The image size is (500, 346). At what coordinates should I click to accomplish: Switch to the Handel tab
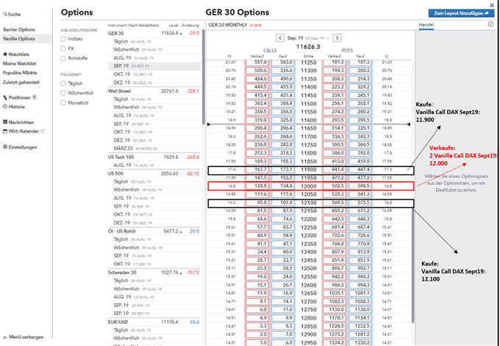[426, 24]
